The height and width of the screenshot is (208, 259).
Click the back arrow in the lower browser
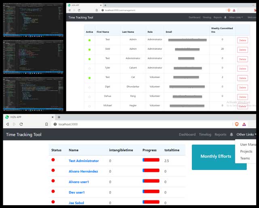(x=7, y=124)
